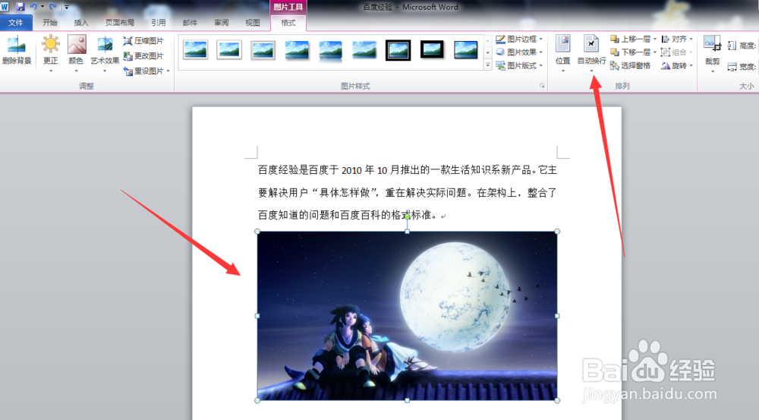Click the picture's green rotation handle
Viewport: 759px width, 420px height.
pyautogui.click(x=407, y=216)
